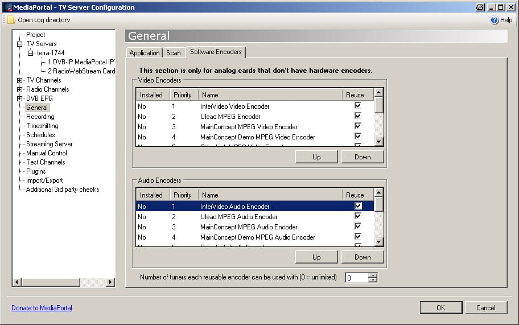The image size is (519, 325).
Task: Disable Reuse for MainConcept MPEG Video Encoder
Action: point(358,126)
